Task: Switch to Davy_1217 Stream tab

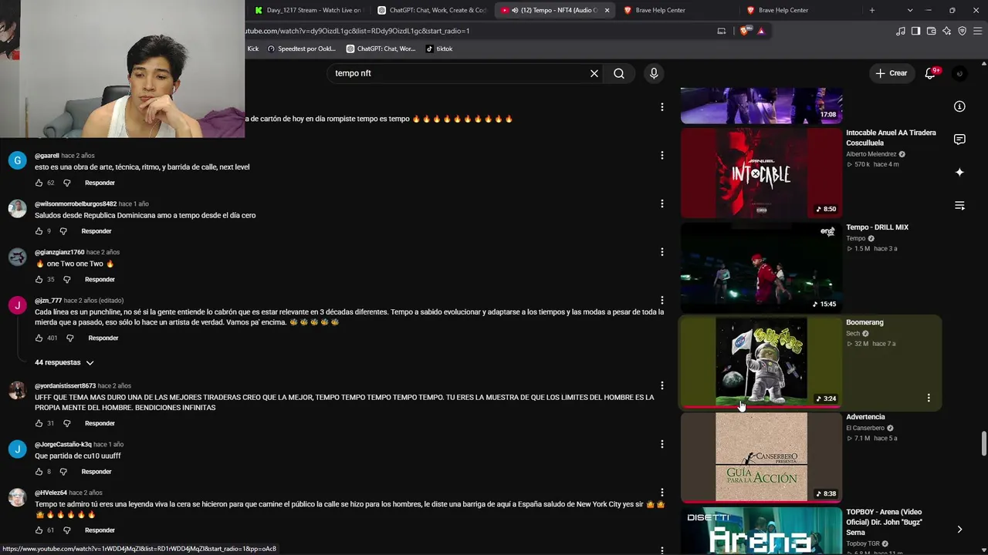Action: point(307,10)
